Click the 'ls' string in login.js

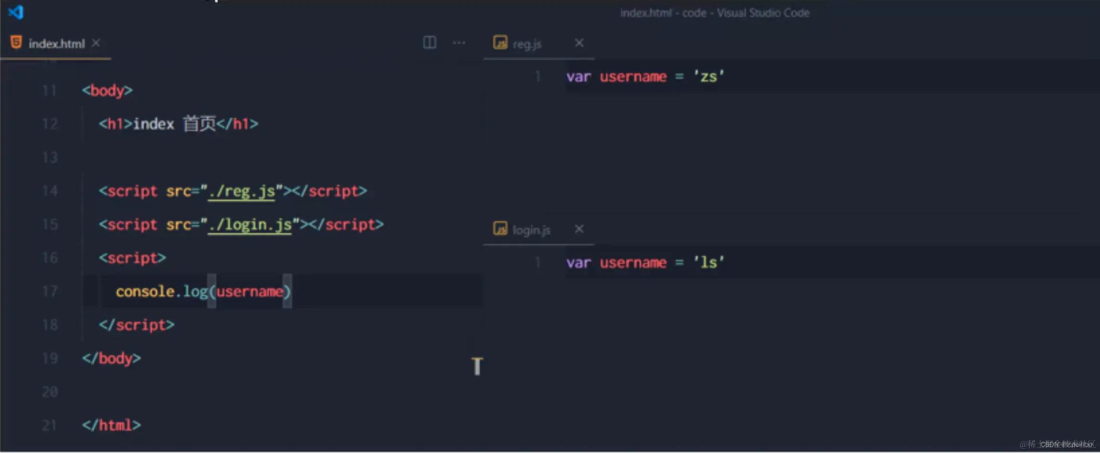click(x=709, y=262)
